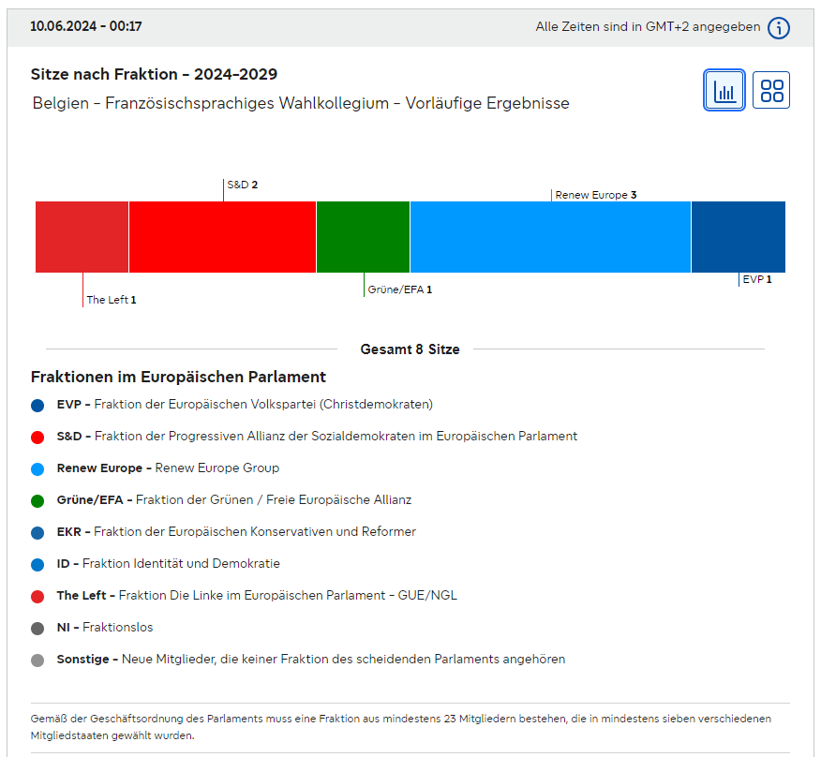Click the EVP legend color dot
This screenshot has height=757, width=821.
coord(37,406)
